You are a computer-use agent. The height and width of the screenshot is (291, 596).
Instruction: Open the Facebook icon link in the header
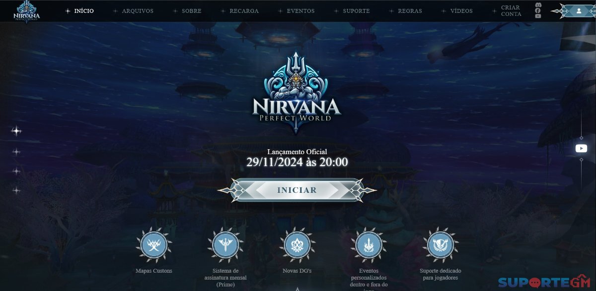(x=538, y=11)
